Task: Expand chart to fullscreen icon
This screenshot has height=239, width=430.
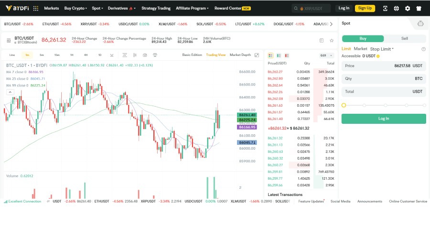Action: coord(257,55)
